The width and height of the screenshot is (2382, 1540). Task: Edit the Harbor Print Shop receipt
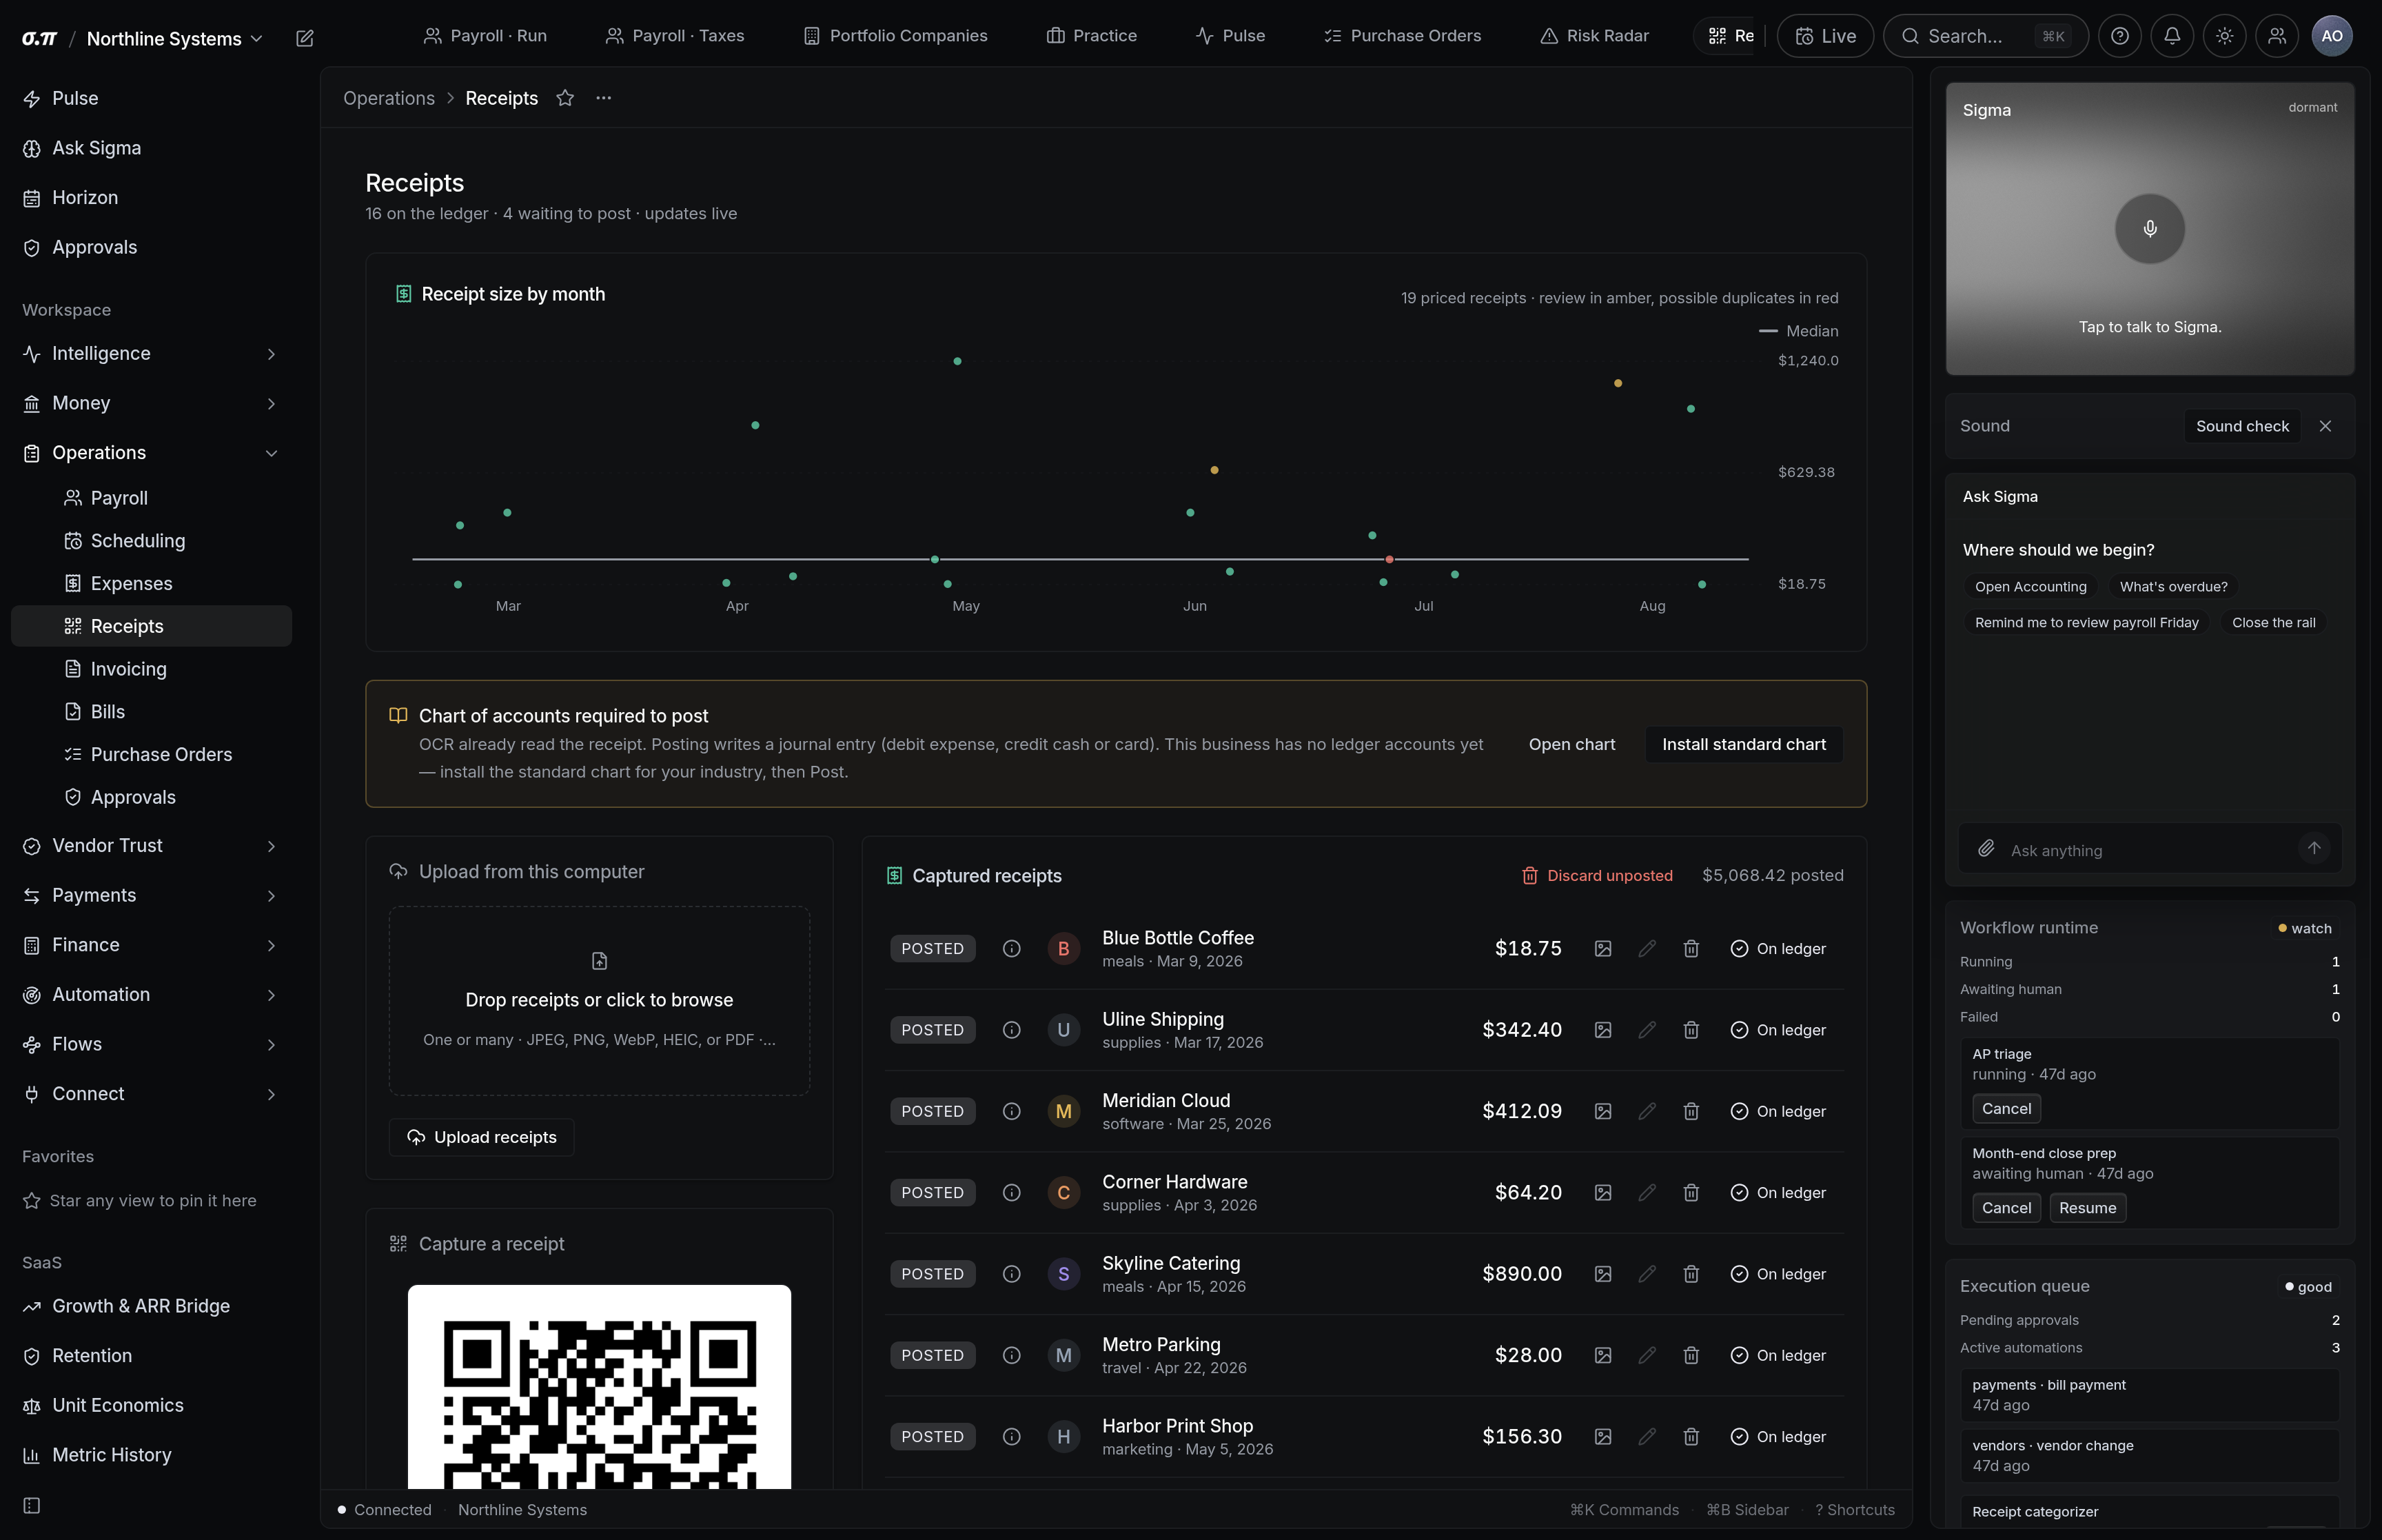(1647, 1437)
